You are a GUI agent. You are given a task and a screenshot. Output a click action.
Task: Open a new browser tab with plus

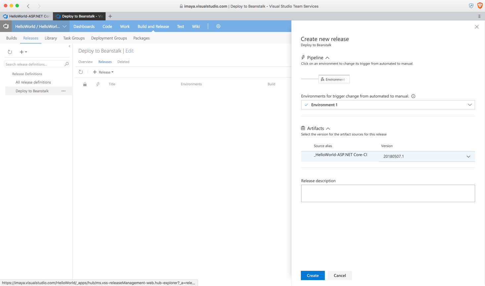[x=110, y=16]
